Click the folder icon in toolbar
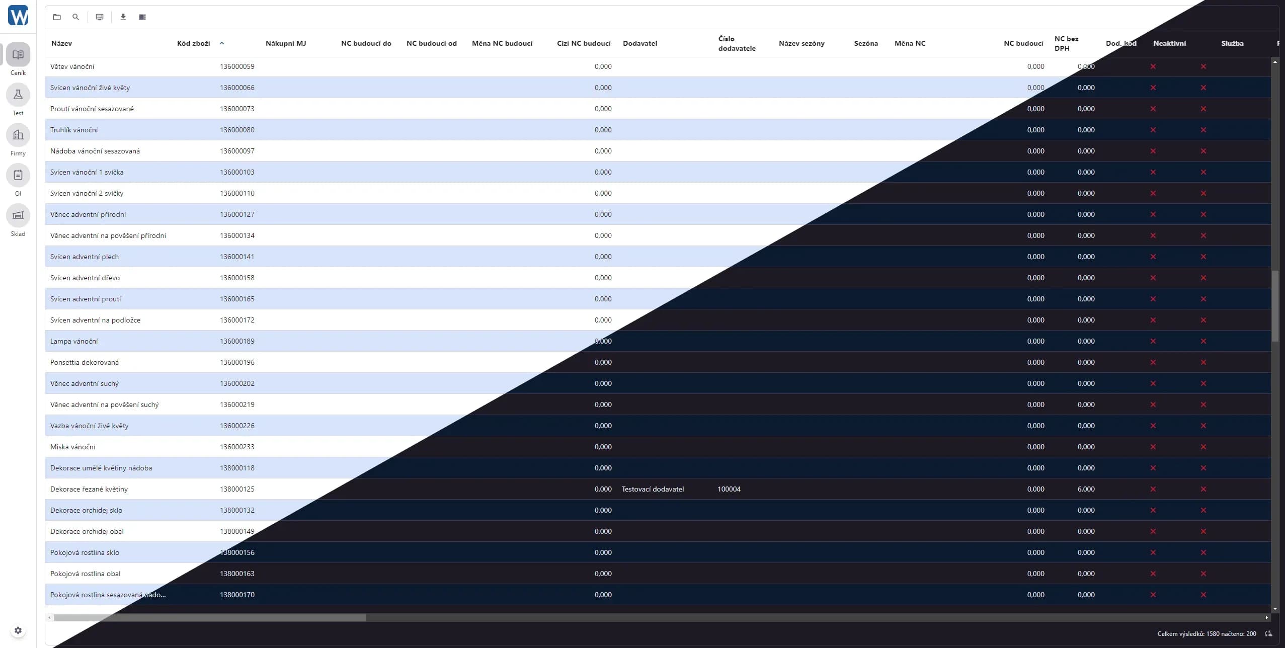 (x=57, y=17)
